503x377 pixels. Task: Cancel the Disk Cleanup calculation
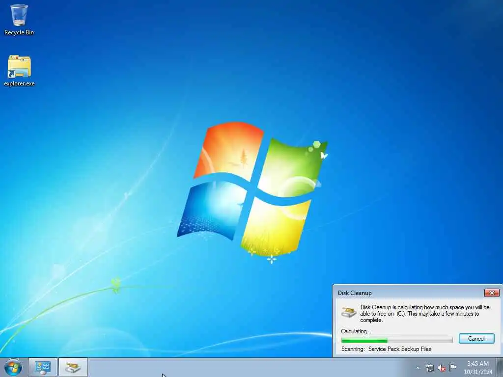point(476,339)
